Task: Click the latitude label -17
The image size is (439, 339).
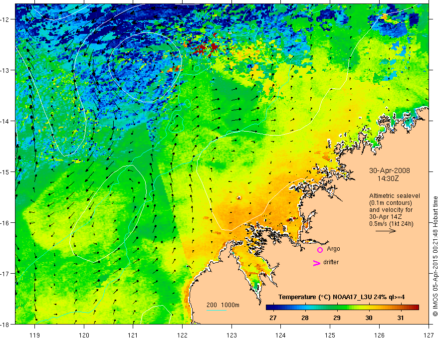Action: [5, 274]
